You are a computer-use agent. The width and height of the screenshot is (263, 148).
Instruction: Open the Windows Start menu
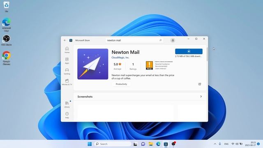90,144
